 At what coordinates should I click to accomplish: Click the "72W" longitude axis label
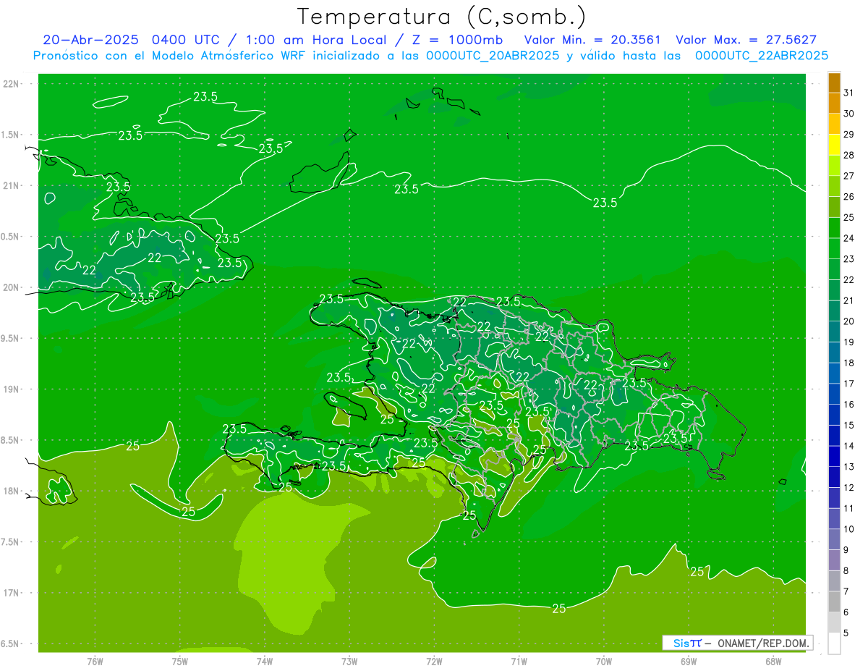point(434,661)
